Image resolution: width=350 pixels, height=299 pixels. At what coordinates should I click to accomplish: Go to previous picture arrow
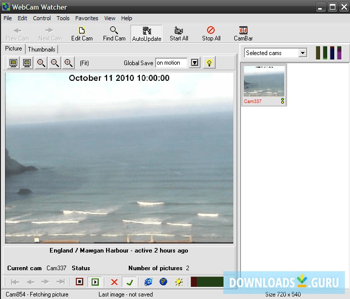tap(31, 282)
